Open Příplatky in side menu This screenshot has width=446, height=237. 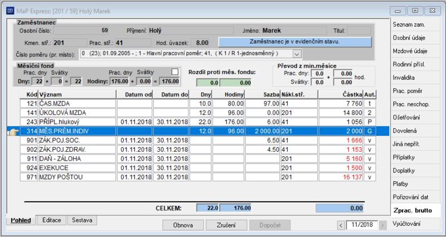[415, 157]
